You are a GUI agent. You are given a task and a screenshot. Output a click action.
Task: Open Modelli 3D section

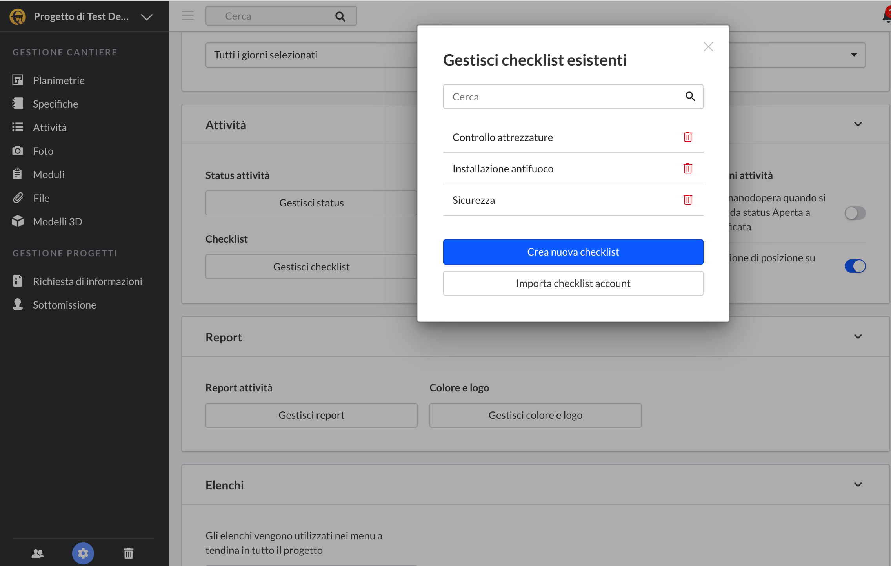[x=58, y=222]
